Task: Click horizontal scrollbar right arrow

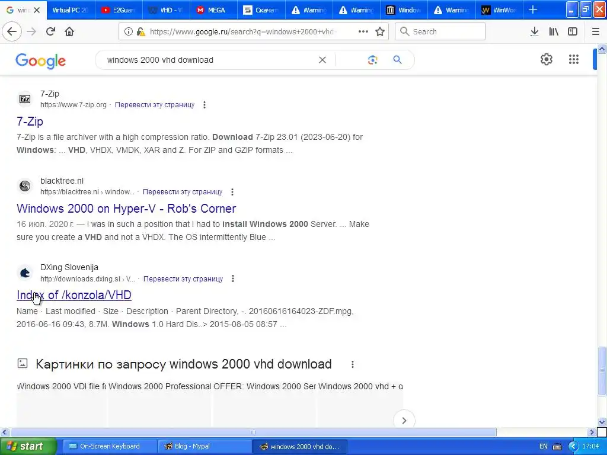Action: (x=592, y=432)
